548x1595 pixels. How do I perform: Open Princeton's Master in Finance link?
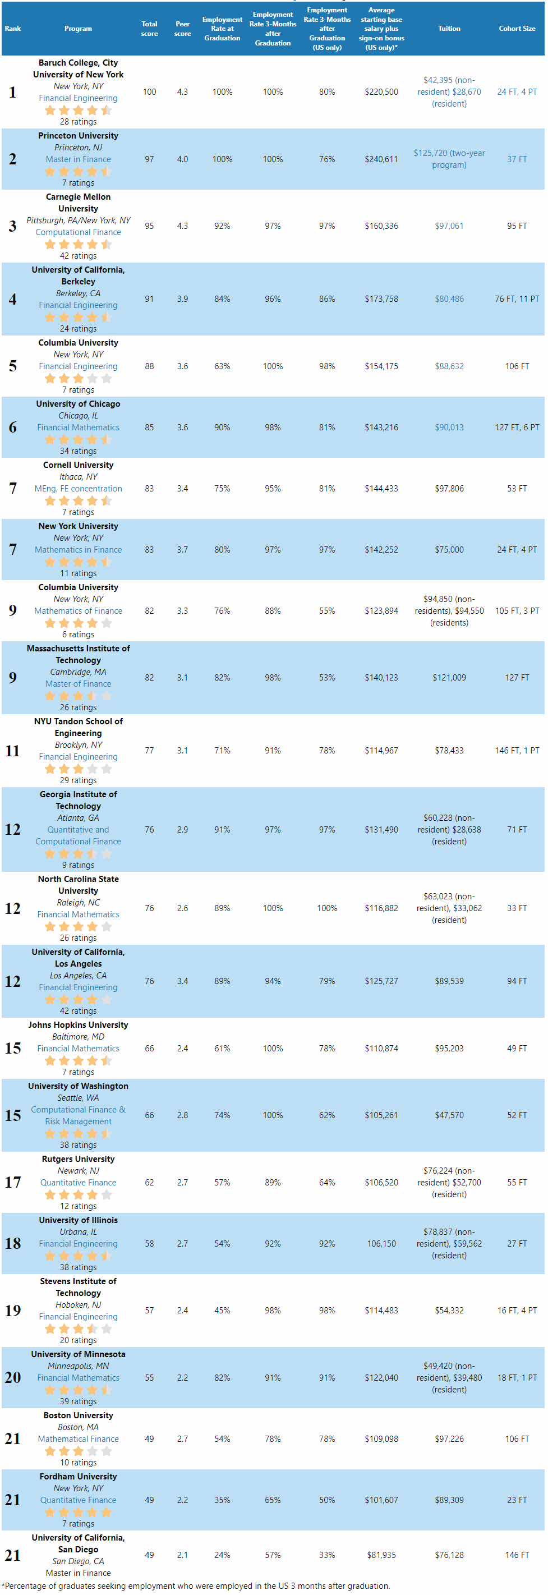click(78, 159)
